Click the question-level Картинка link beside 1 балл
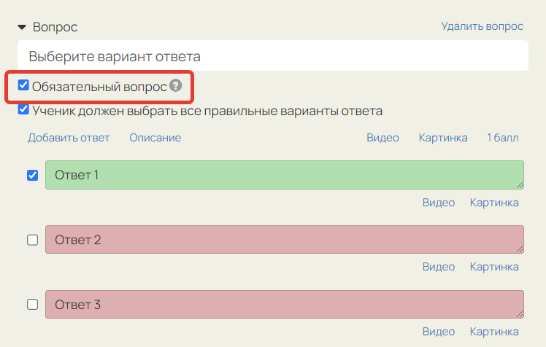This screenshot has width=546, height=347. [443, 138]
